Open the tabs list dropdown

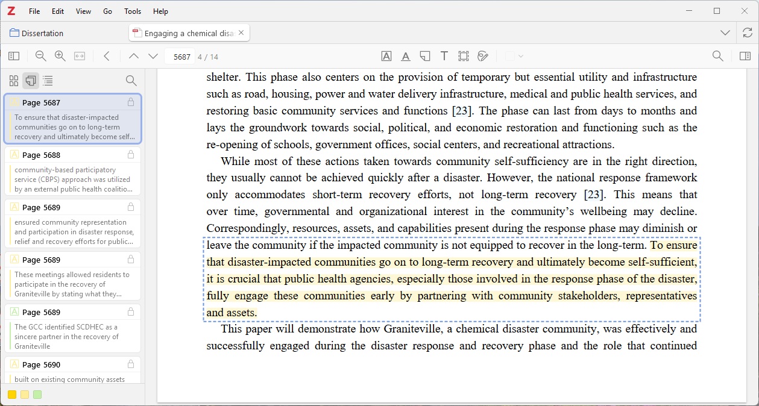point(725,33)
